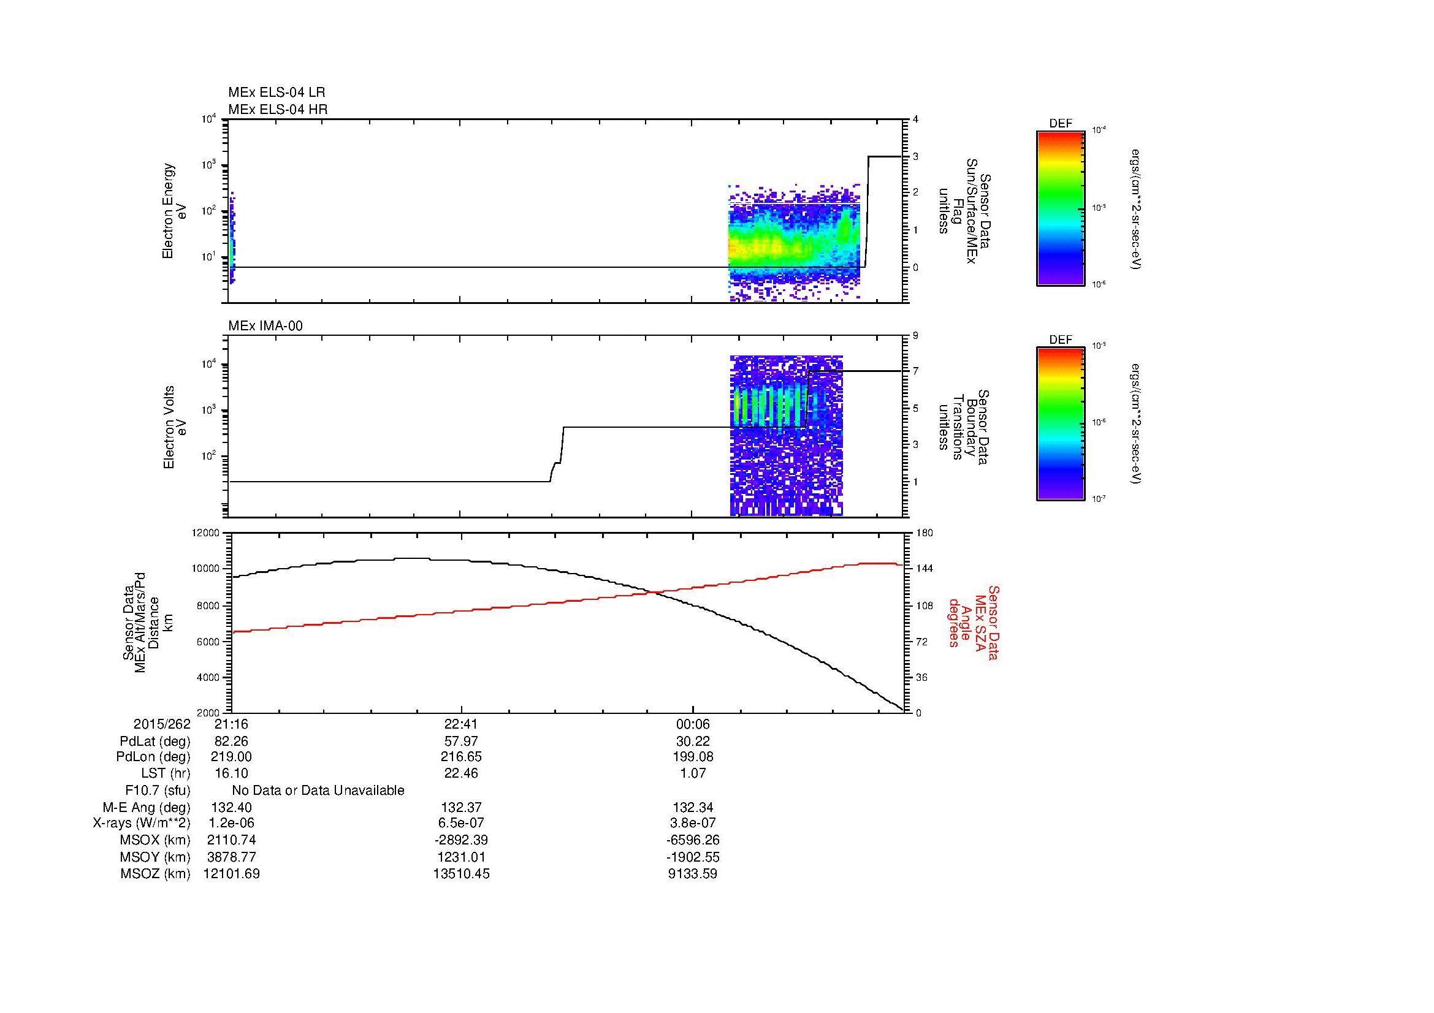Click the '180' SZA axis tick
This screenshot has width=1434, height=1013.
[x=925, y=533]
